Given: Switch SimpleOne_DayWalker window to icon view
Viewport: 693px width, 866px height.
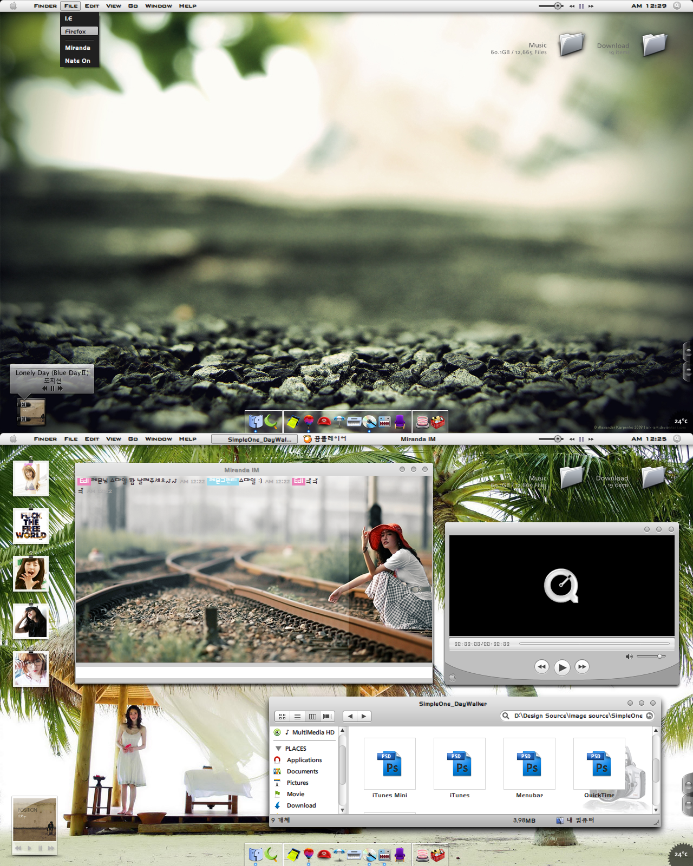Looking at the screenshot, I should (x=282, y=716).
